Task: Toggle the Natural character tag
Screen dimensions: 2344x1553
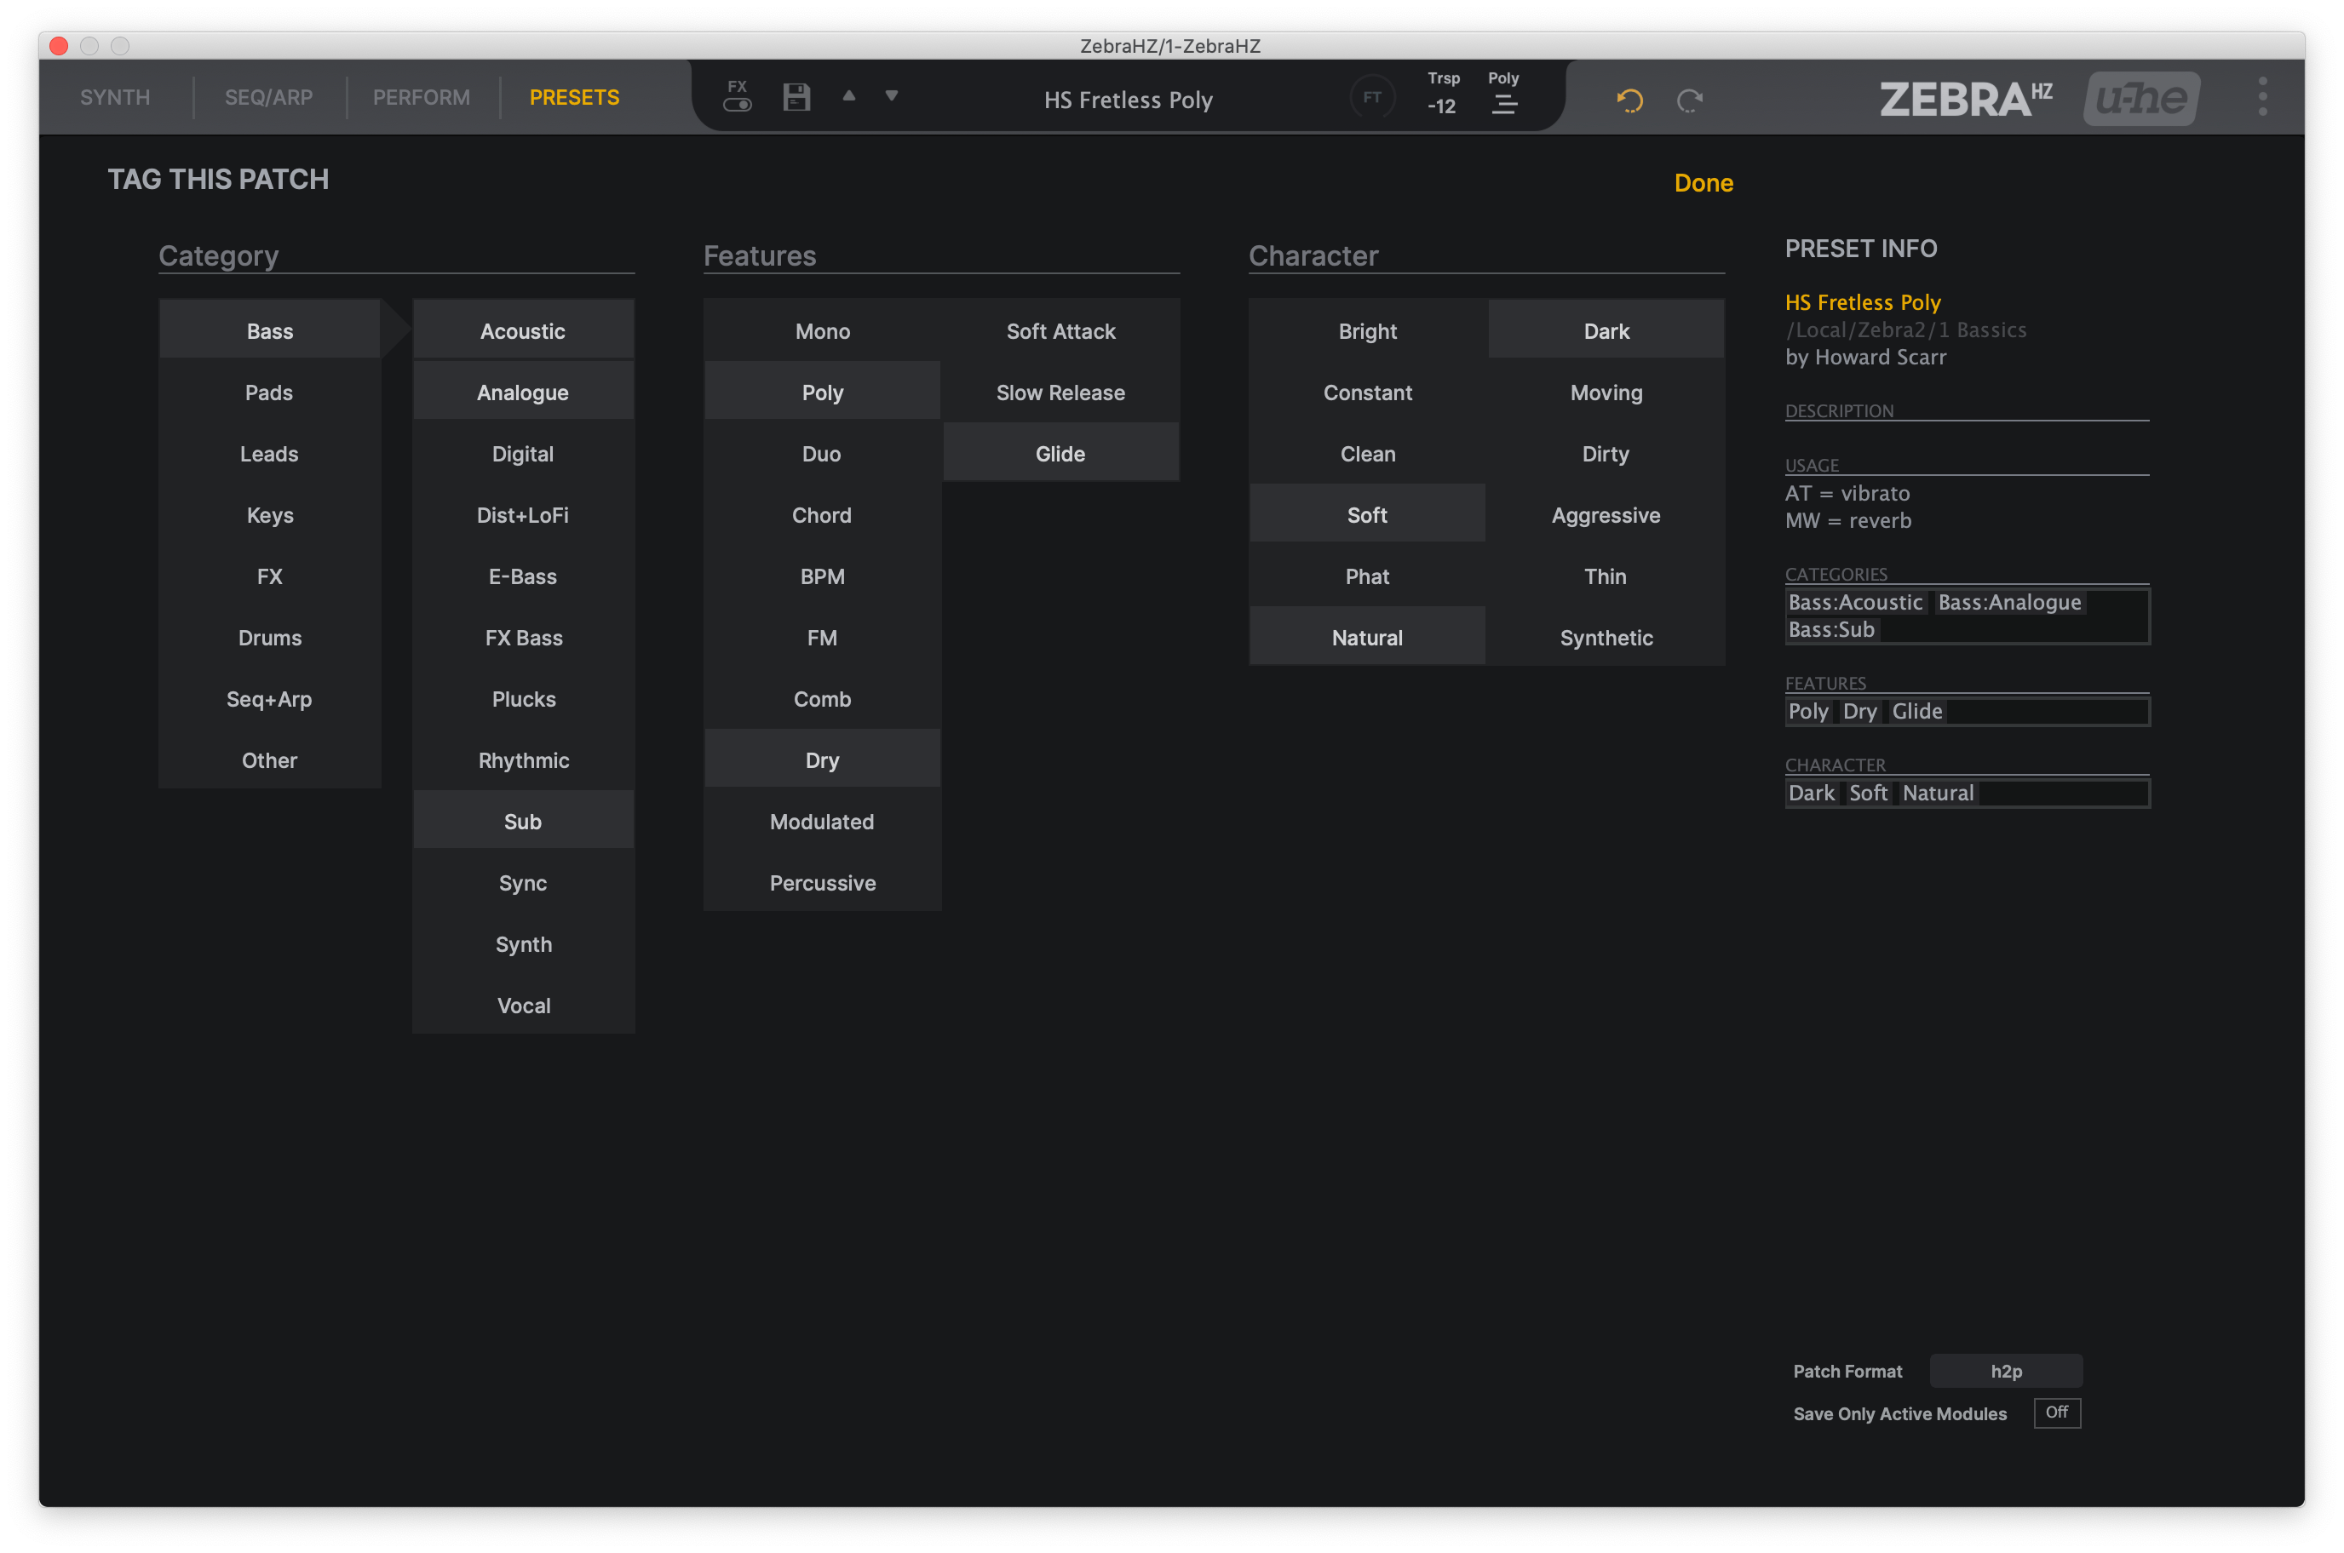Action: click(1367, 638)
